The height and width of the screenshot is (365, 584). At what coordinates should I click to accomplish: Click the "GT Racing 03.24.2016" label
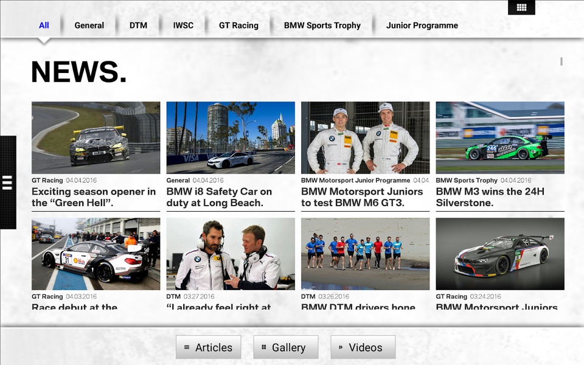pos(468,296)
